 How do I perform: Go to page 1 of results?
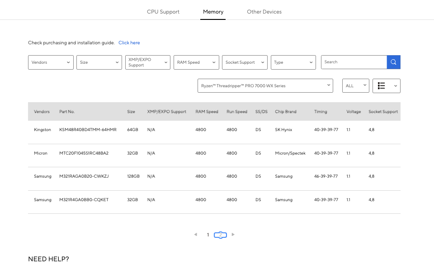[x=208, y=235]
